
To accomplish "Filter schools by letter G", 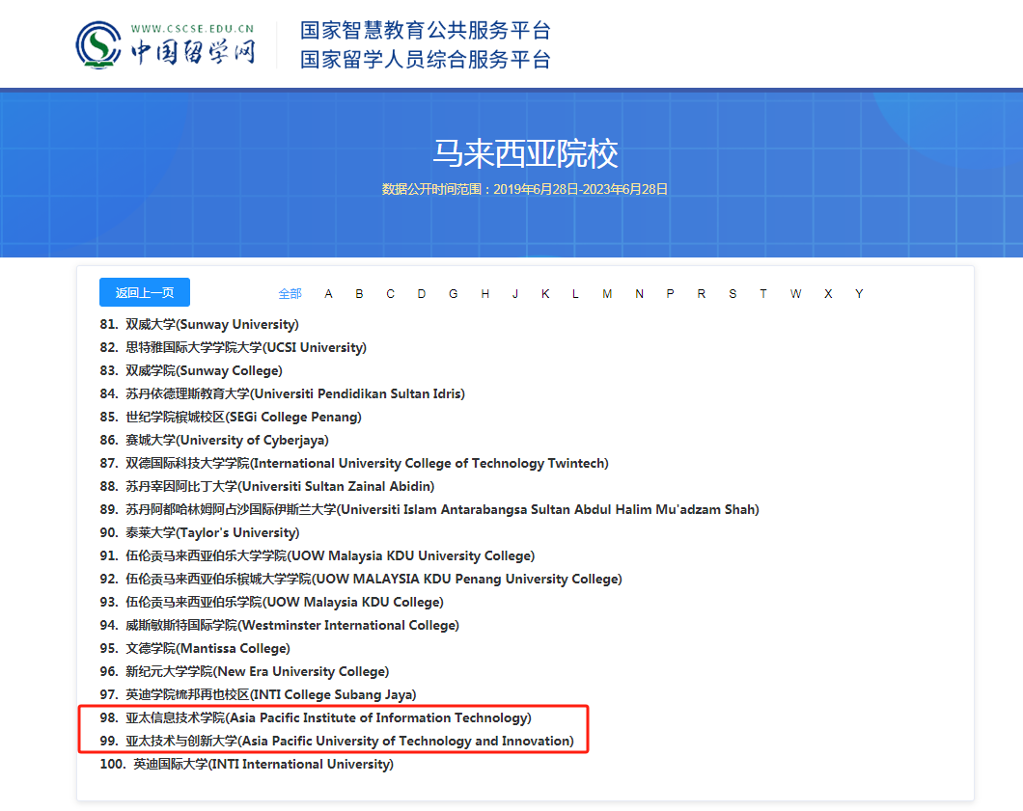I will [x=453, y=294].
